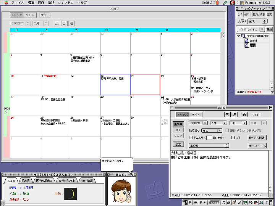This screenshot has width=275, height=206.
Task: Click the 戻 back button on board
Action: coord(57,23)
